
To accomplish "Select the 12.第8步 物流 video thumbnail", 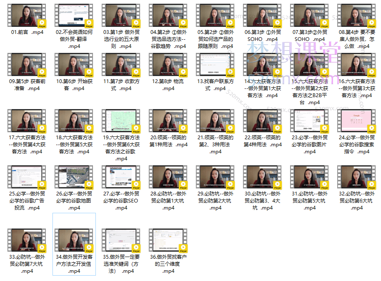I will [x=168, y=65].
